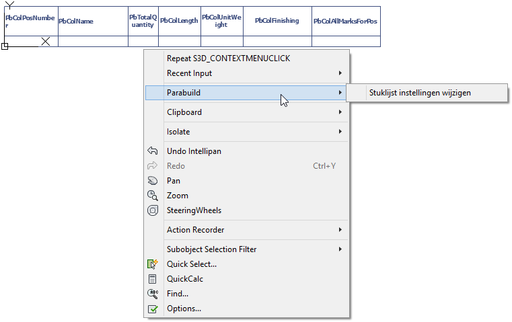The width and height of the screenshot is (512, 322).
Task: Click the Undo Intellipan arrow icon
Action: (x=153, y=151)
